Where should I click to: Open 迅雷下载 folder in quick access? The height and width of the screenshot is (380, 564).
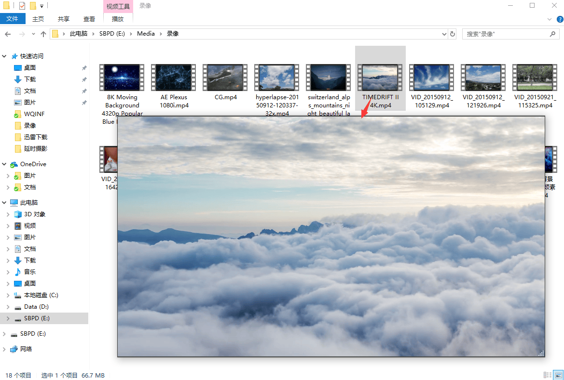click(35, 137)
